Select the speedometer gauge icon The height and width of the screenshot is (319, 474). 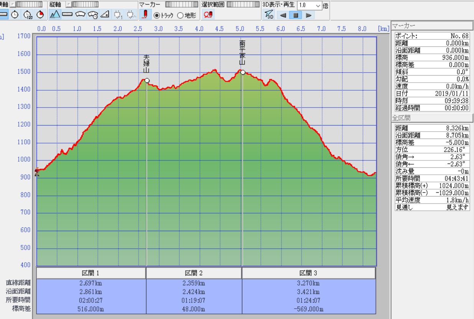pos(80,15)
